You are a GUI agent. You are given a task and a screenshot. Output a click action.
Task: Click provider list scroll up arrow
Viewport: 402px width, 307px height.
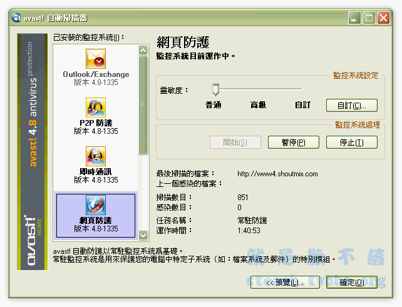143,50
